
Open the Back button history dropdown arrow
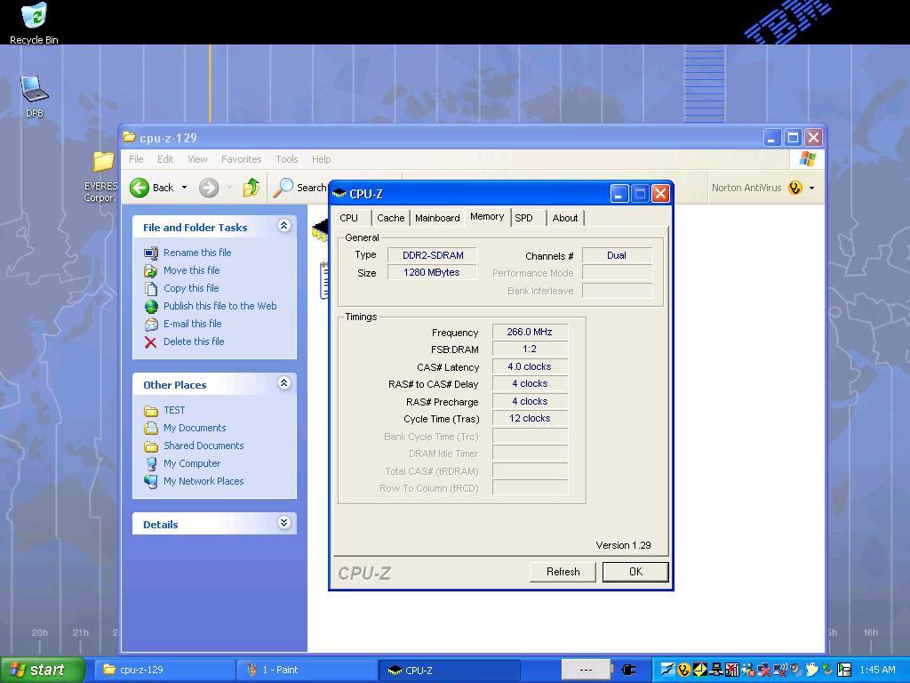[x=185, y=188]
